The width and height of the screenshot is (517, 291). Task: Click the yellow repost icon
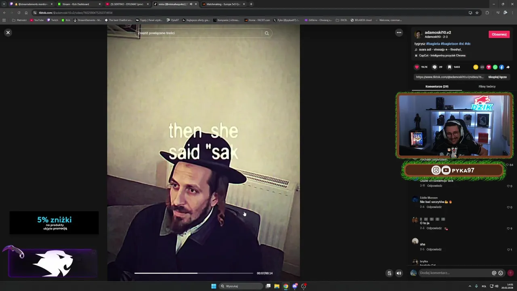click(x=475, y=67)
